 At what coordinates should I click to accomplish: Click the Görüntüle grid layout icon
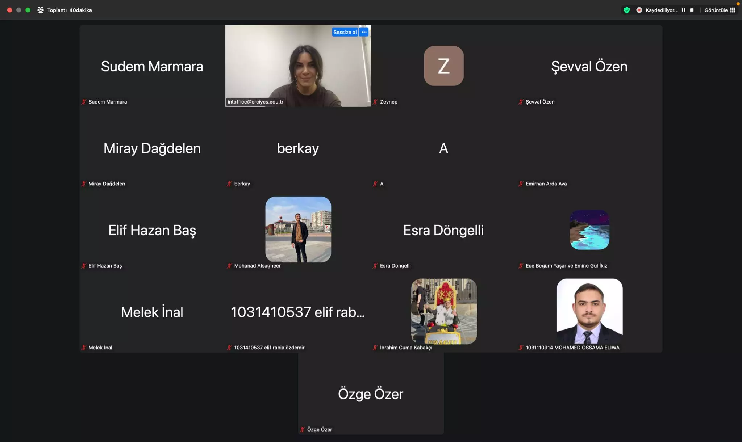733,10
